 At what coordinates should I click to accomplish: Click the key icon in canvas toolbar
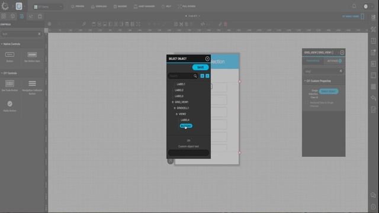point(84,24)
